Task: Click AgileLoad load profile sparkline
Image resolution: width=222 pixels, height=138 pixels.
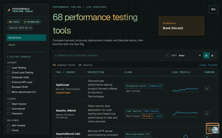Action: point(185,90)
